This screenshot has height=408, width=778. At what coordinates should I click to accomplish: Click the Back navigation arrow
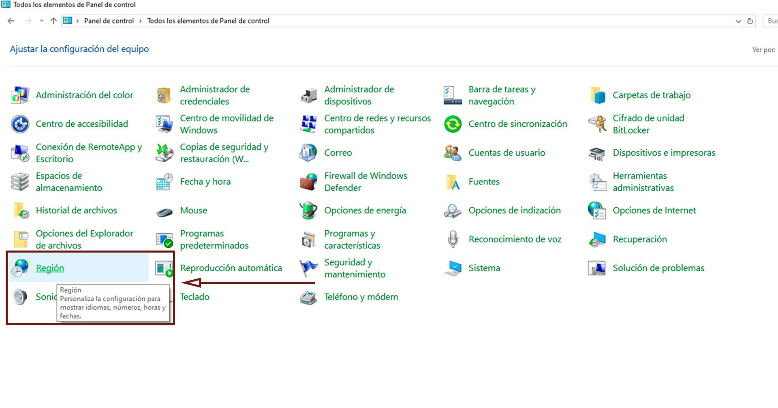click(x=11, y=21)
